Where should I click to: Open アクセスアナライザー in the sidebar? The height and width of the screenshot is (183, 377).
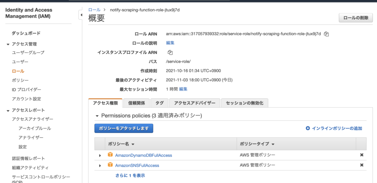click(x=33, y=119)
